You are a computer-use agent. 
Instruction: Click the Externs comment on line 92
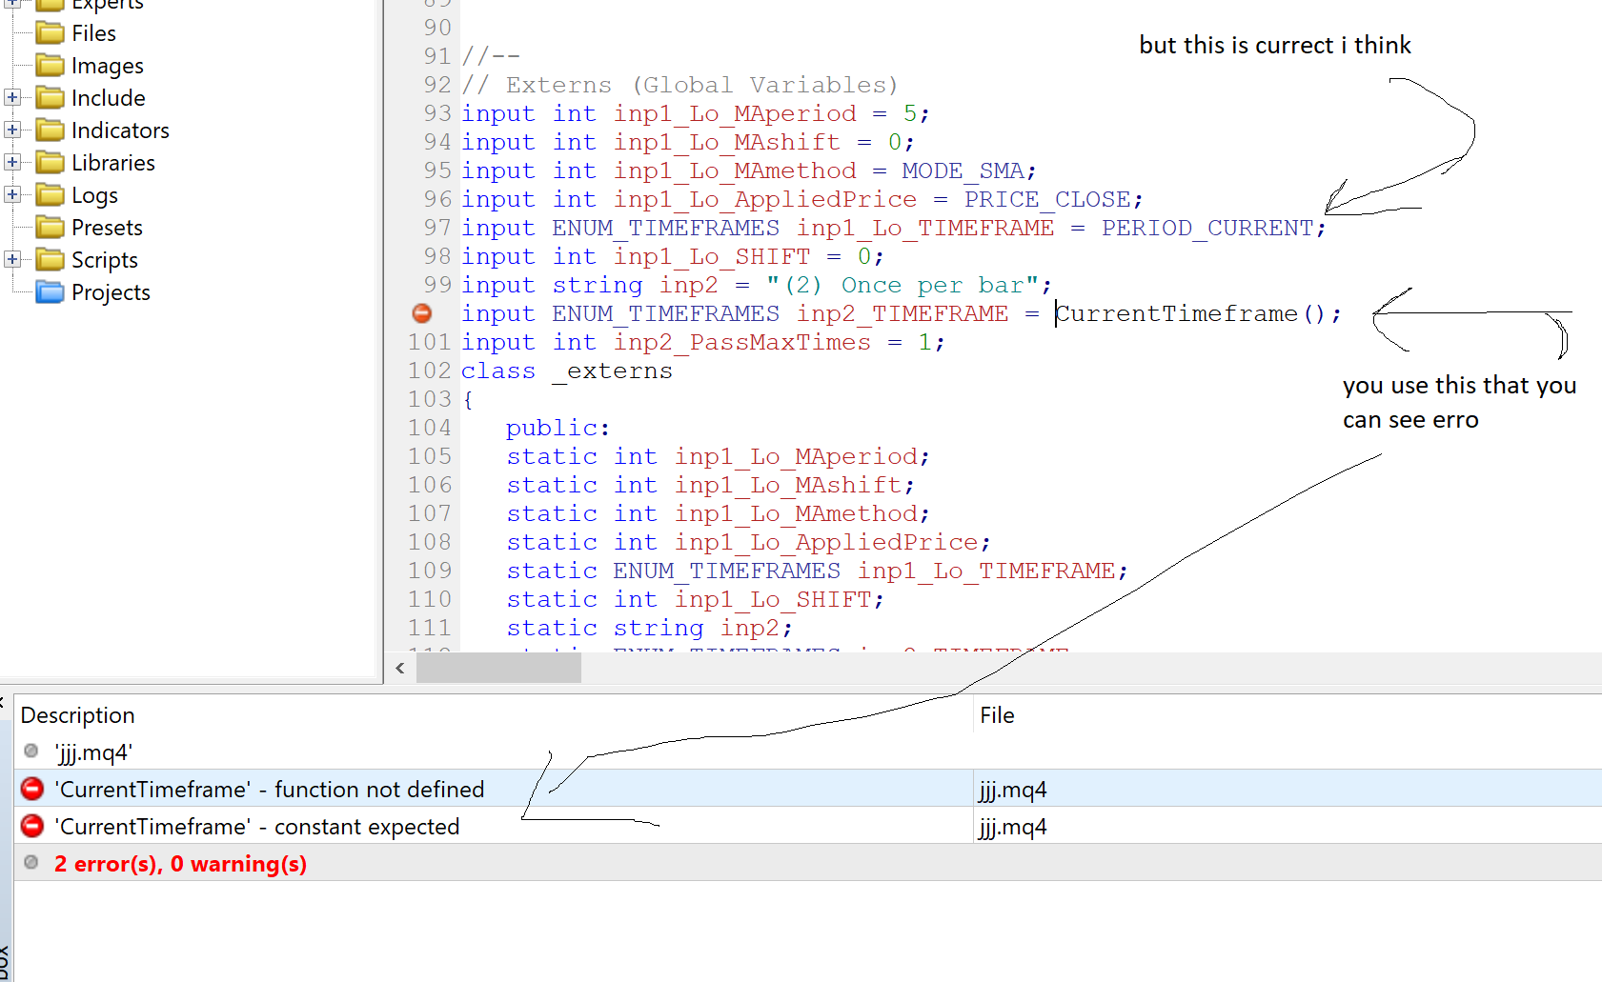[x=679, y=85]
